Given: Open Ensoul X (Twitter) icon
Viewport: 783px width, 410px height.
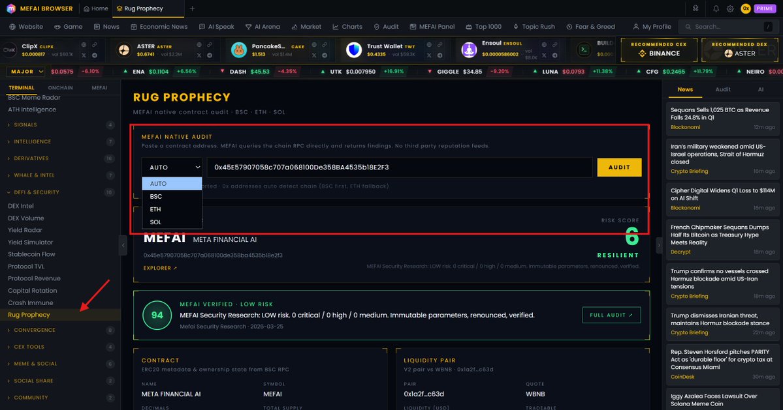Looking at the screenshot, I should tap(544, 55).
